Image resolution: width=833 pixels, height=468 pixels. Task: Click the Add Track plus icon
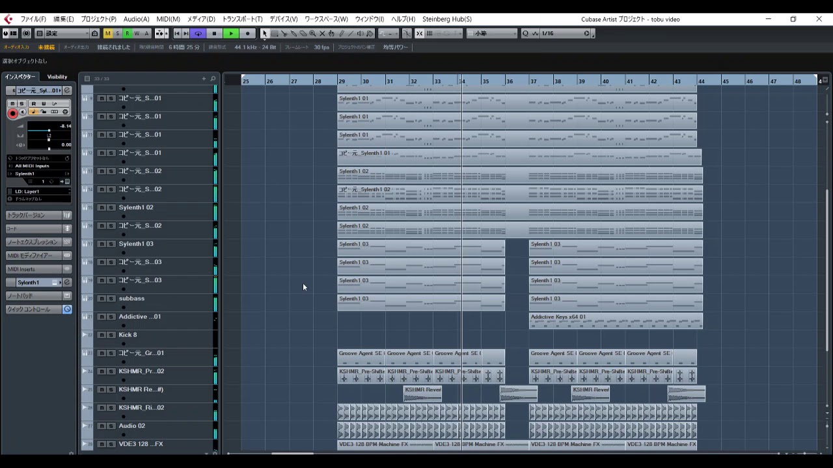click(x=204, y=79)
